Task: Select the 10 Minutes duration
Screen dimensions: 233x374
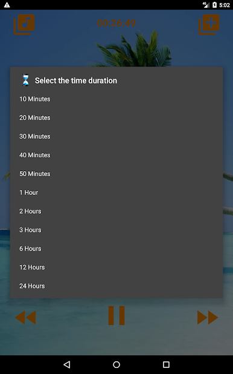Action: pos(116,99)
